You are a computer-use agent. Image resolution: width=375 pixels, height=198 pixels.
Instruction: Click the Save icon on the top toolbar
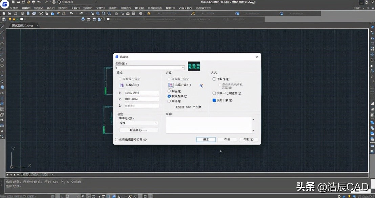[15, 13]
